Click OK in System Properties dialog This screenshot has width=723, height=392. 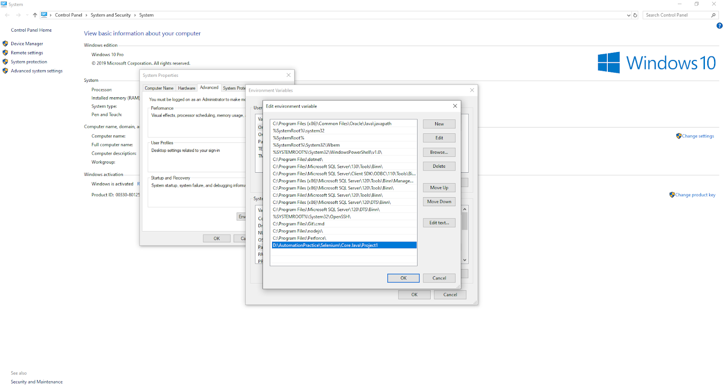click(217, 238)
